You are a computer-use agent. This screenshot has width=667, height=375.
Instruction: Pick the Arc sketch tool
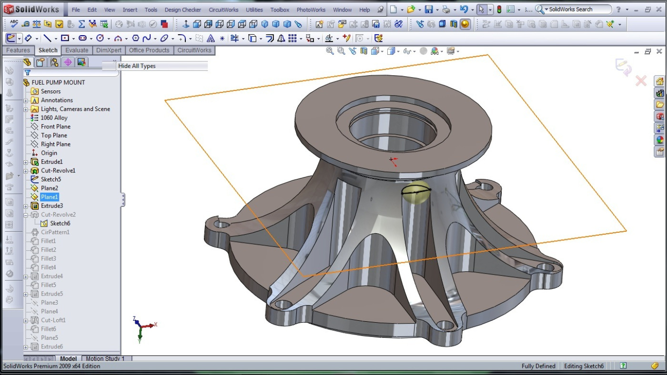pyautogui.click(x=118, y=38)
